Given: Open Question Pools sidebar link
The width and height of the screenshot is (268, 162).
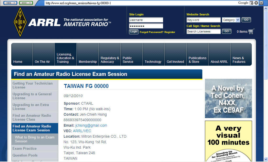Looking at the screenshot, I should point(35,155).
